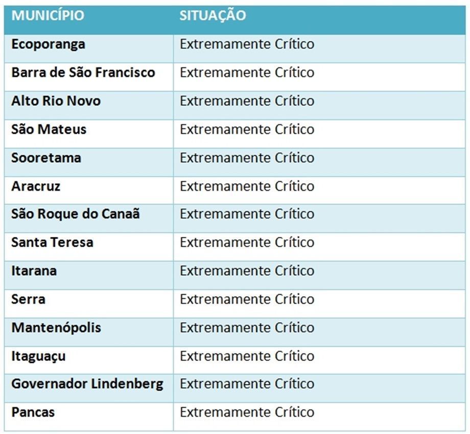Click the SITUAÇÃO column header
The height and width of the screenshot is (434, 470).
point(213,16)
